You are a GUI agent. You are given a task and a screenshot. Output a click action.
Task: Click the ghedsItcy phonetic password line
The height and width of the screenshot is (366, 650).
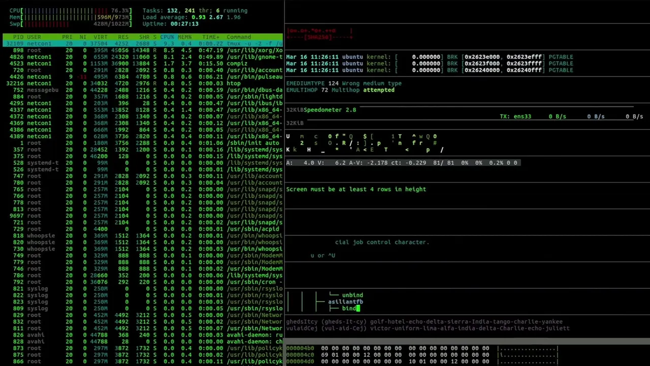tap(425, 322)
